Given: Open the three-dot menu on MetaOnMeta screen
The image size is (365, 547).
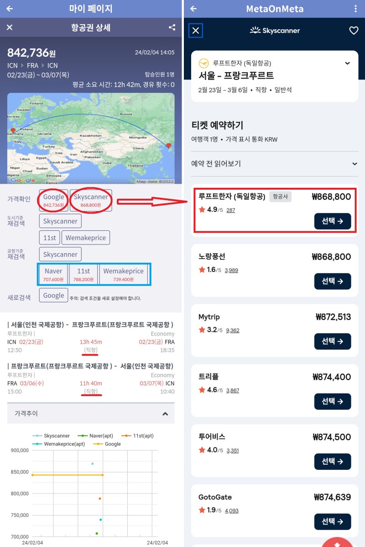Looking at the screenshot, I should 357,9.
